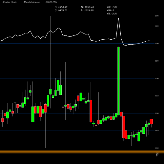
Task: Click the sharp spike peak on white line
Action: coord(118,18)
